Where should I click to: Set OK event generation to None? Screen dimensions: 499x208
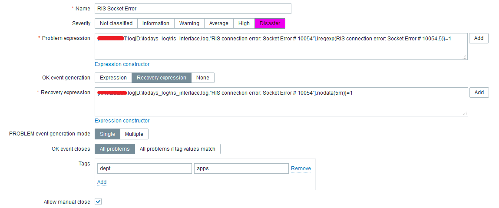coord(202,78)
